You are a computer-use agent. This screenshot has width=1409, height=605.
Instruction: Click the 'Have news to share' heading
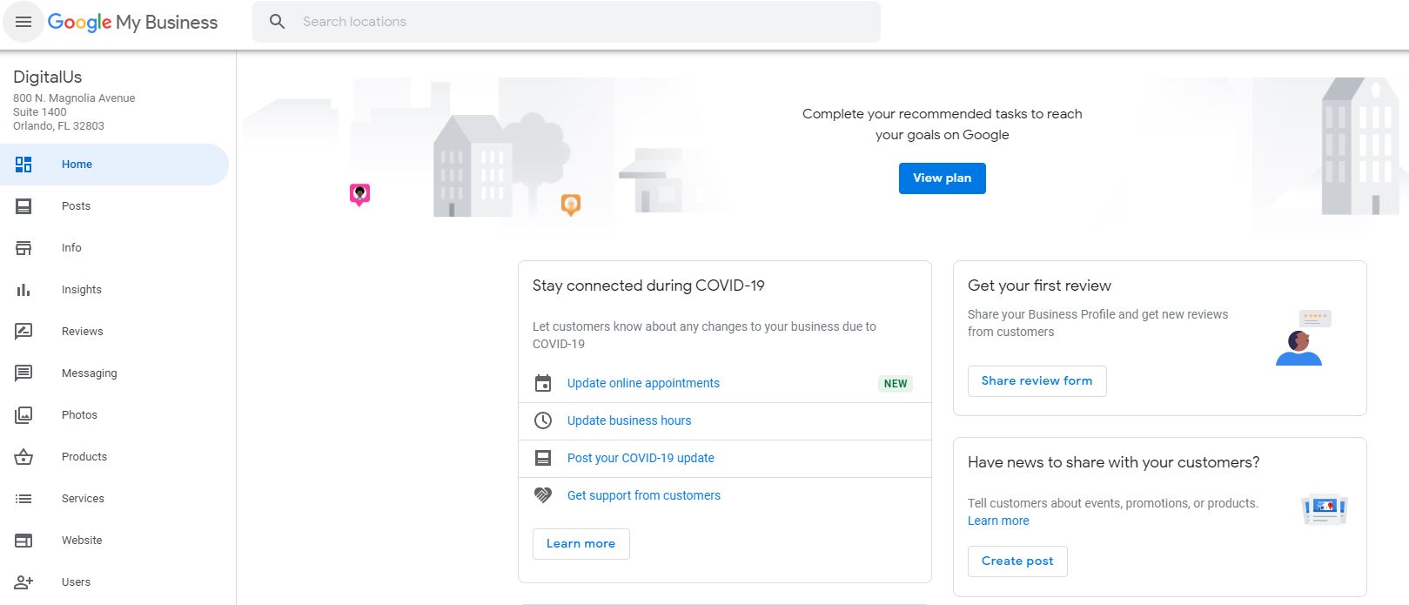pos(1113,462)
